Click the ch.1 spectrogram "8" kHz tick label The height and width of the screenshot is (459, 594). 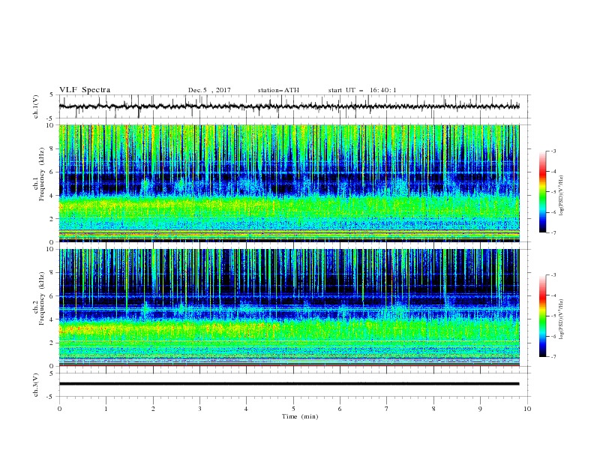tap(52, 148)
